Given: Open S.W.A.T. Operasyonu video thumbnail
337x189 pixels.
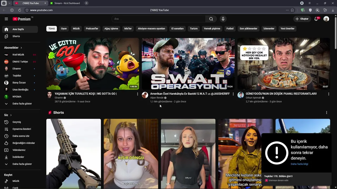Looking at the screenshot, I should [188, 64].
